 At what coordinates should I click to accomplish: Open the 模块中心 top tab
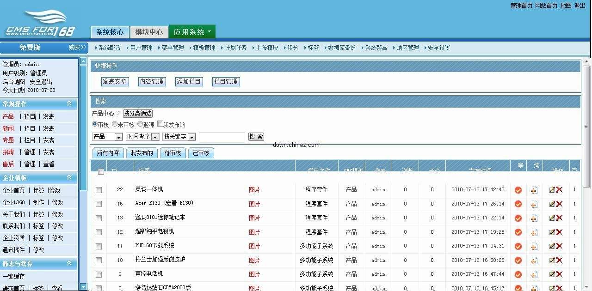pos(149,32)
